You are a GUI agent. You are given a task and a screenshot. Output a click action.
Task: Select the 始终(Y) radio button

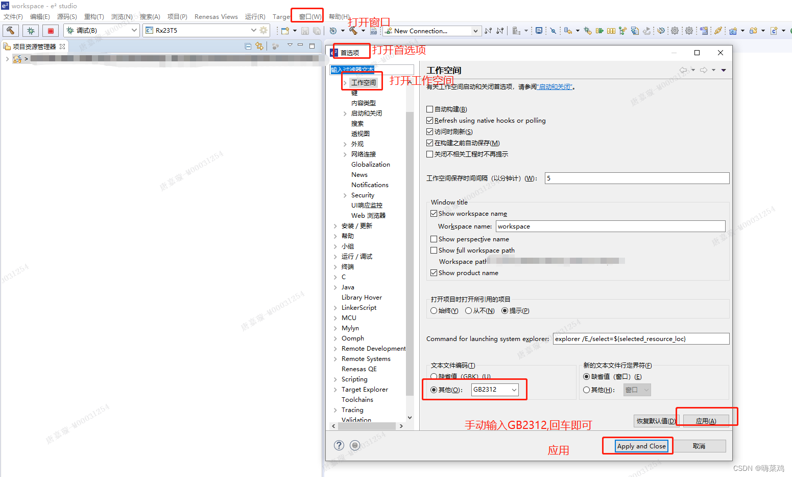[x=434, y=310]
